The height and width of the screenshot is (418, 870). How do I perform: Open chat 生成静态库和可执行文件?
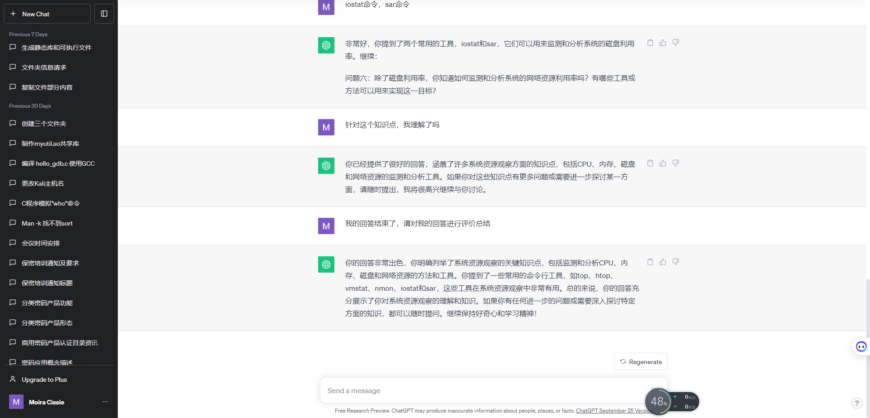pyautogui.click(x=59, y=48)
